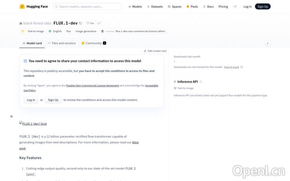
Task: Click Sign Up in the access gate box
Action: [53, 100]
